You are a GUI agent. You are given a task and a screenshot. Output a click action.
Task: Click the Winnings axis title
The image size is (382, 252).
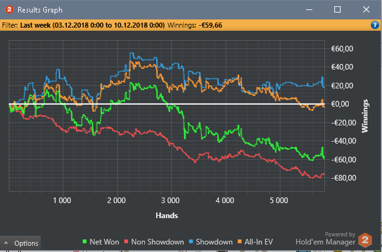click(364, 116)
